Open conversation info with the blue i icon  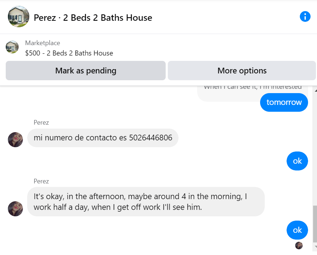pos(305,16)
